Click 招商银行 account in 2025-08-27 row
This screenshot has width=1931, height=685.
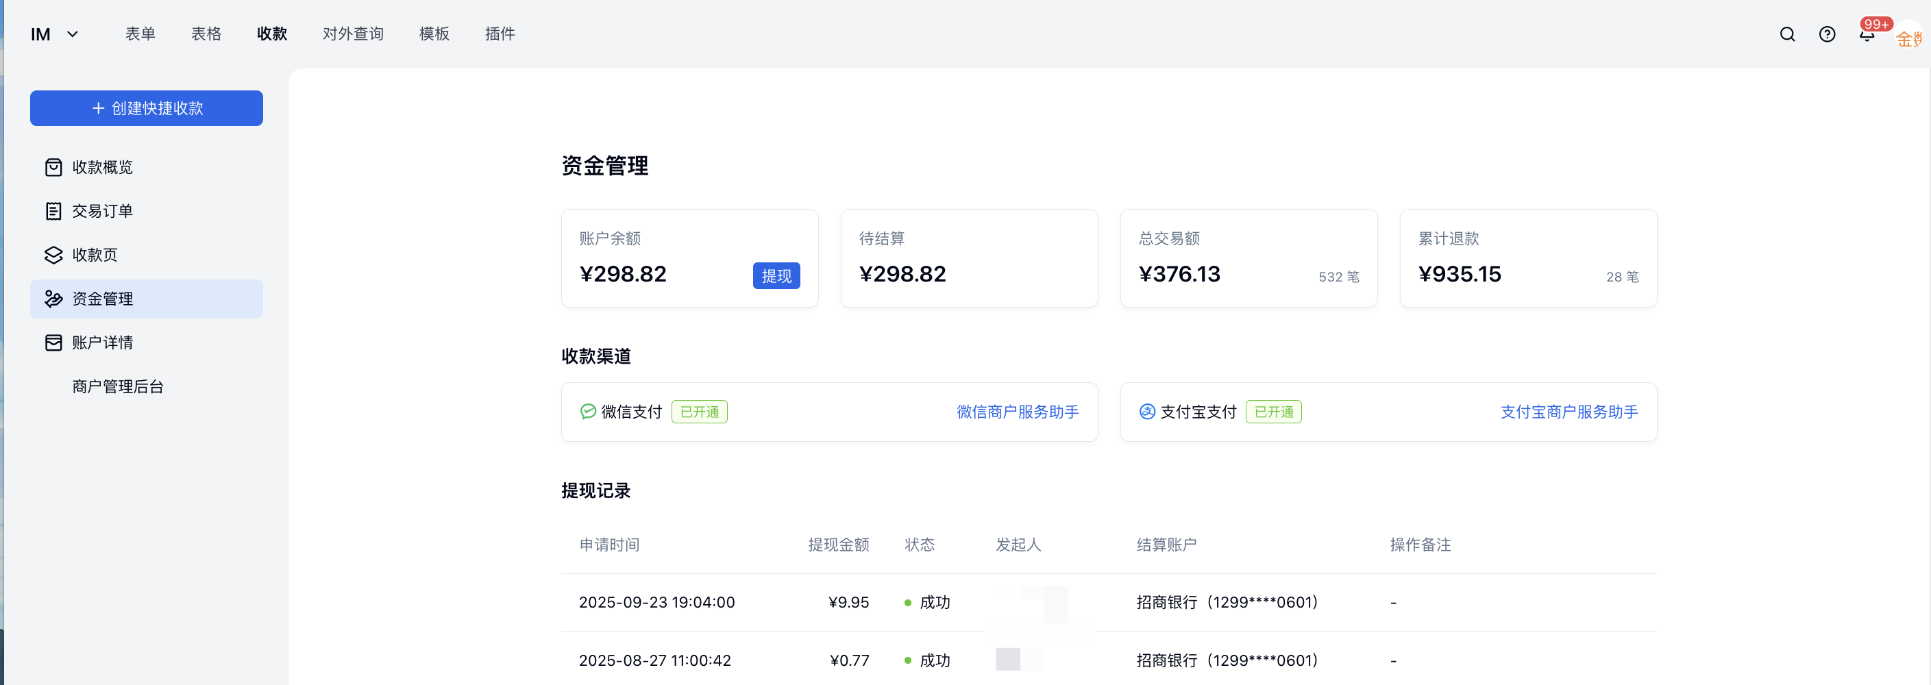pyautogui.click(x=1227, y=661)
